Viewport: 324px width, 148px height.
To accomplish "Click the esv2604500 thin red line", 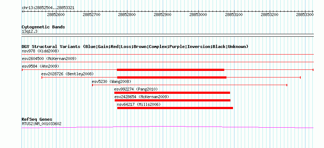I will click(167, 62).
